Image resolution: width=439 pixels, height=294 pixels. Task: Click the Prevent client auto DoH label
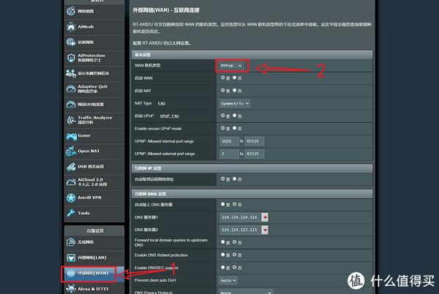[155, 280]
